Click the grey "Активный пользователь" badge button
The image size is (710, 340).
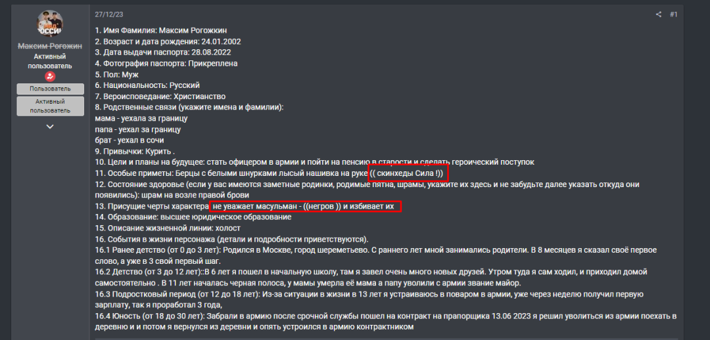(50, 106)
